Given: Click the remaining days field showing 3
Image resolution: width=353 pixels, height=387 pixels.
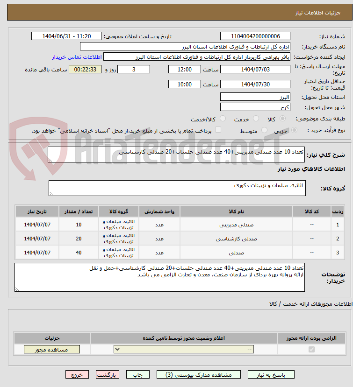Looking at the screenshot, I should [134, 70].
